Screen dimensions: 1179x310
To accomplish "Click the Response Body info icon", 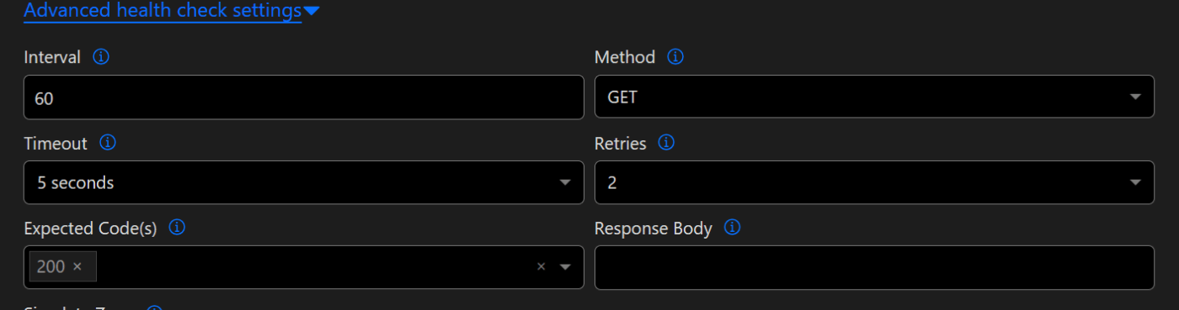I will [733, 228].
